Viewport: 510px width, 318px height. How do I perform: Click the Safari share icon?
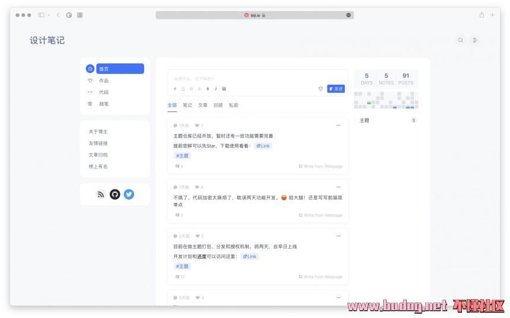tap(482, 15)
